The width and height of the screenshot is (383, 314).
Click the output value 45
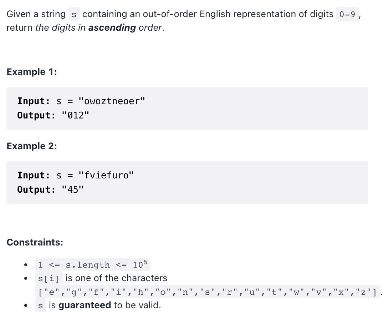[x=73, y=189]
